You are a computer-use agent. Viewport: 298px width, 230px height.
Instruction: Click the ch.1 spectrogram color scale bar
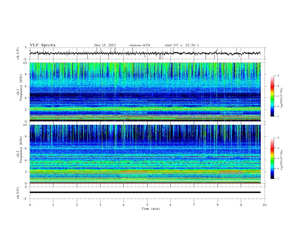pos(272,96)
